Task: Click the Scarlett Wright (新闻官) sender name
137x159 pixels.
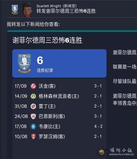Action: pos(57,6)
